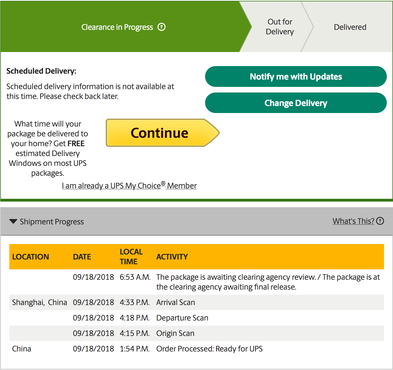Image resolution: width=393 pixels, height=370 pixels.
Task: Click the 4:15 P.M. time cell
Action: [x=135, y=333]
